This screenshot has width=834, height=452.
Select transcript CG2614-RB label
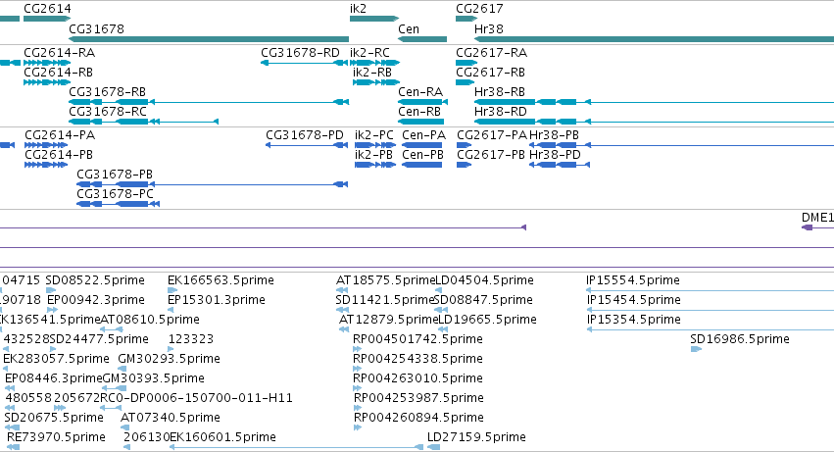pos(59,73)
